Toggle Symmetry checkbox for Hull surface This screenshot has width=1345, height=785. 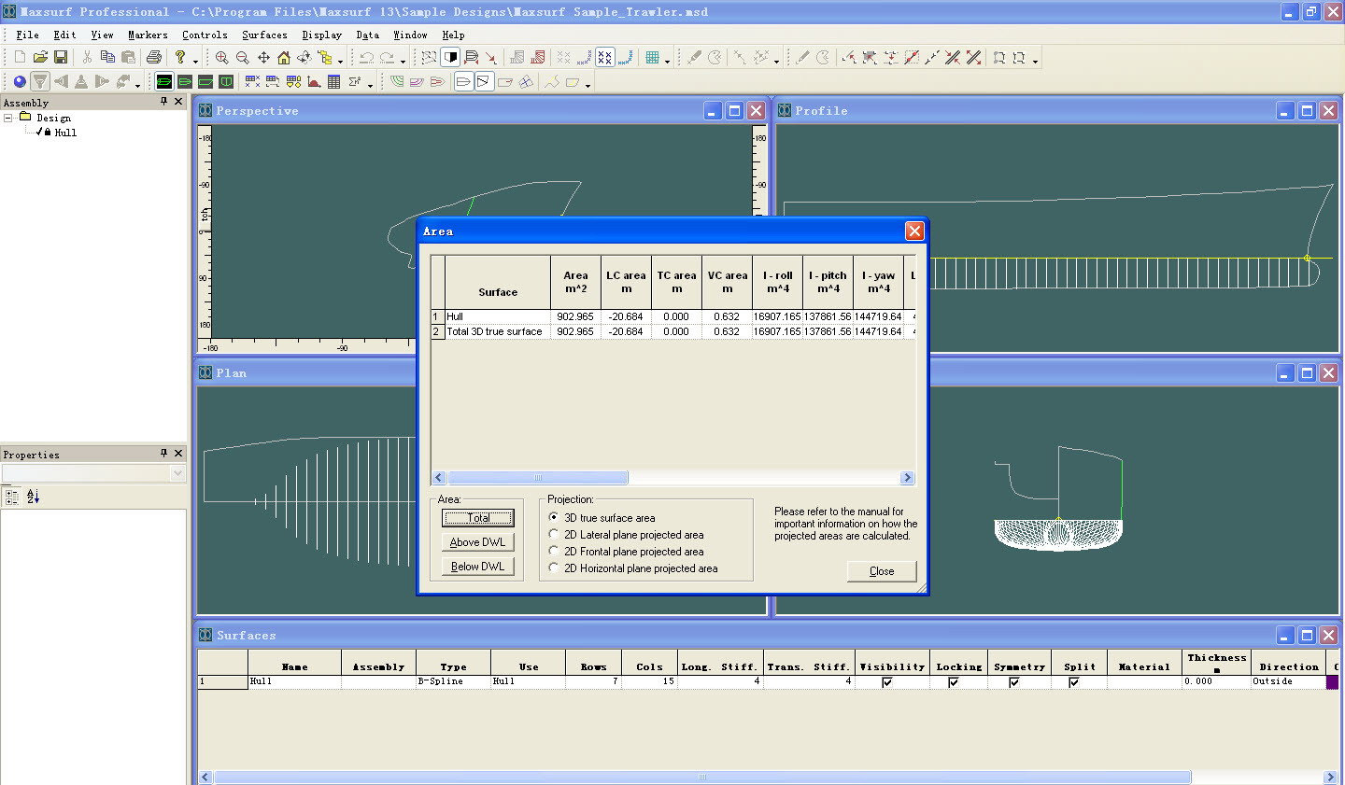point(1014,682)
